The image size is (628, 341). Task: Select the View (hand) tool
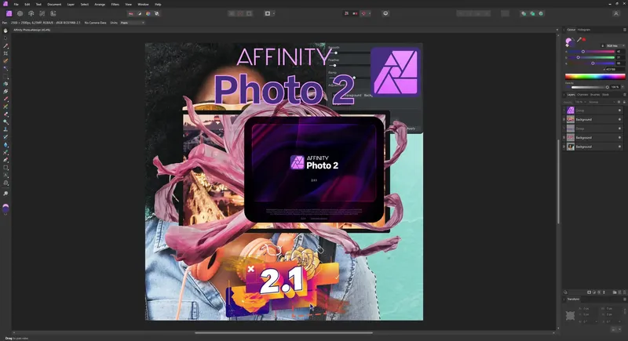coord(5,31)
